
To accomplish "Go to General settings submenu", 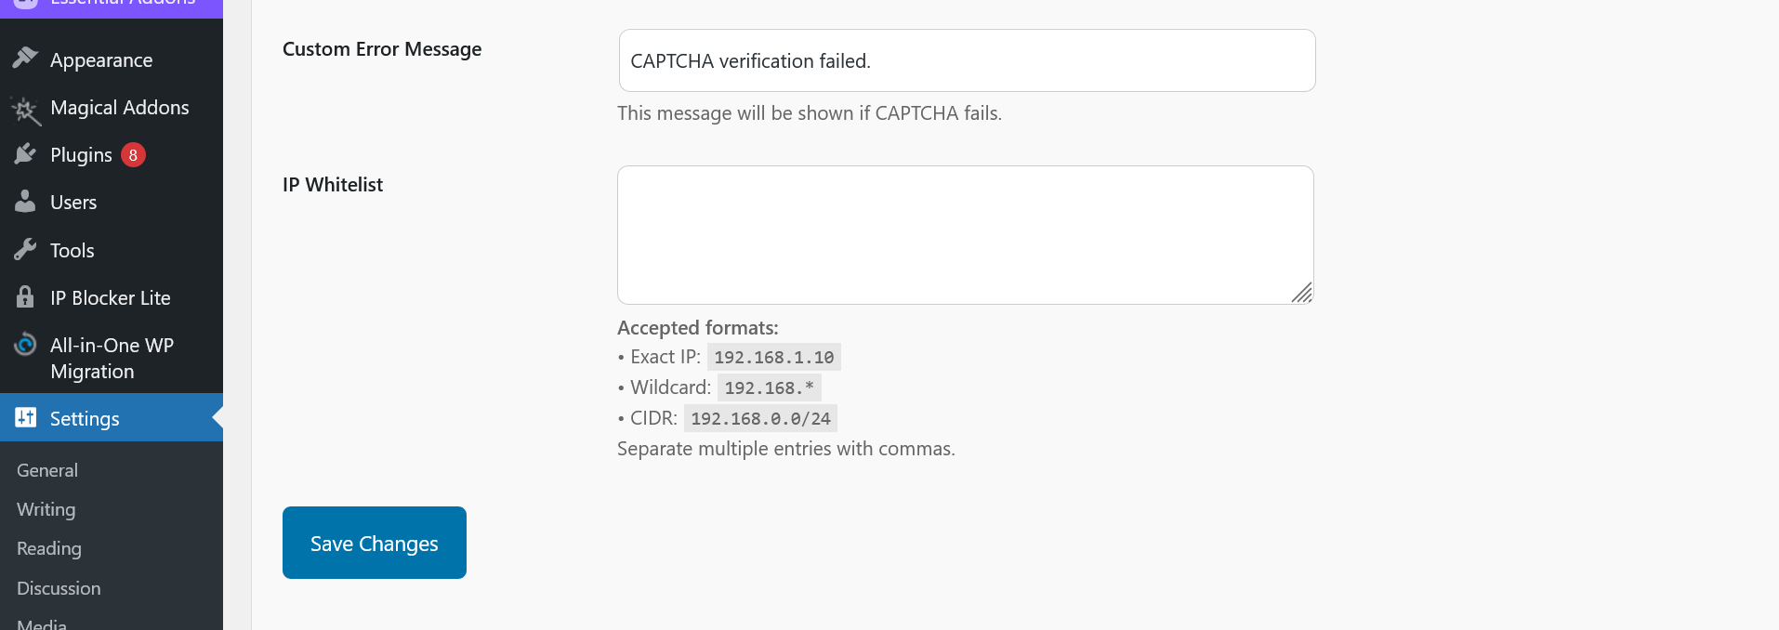I will (x=47, y=470).
